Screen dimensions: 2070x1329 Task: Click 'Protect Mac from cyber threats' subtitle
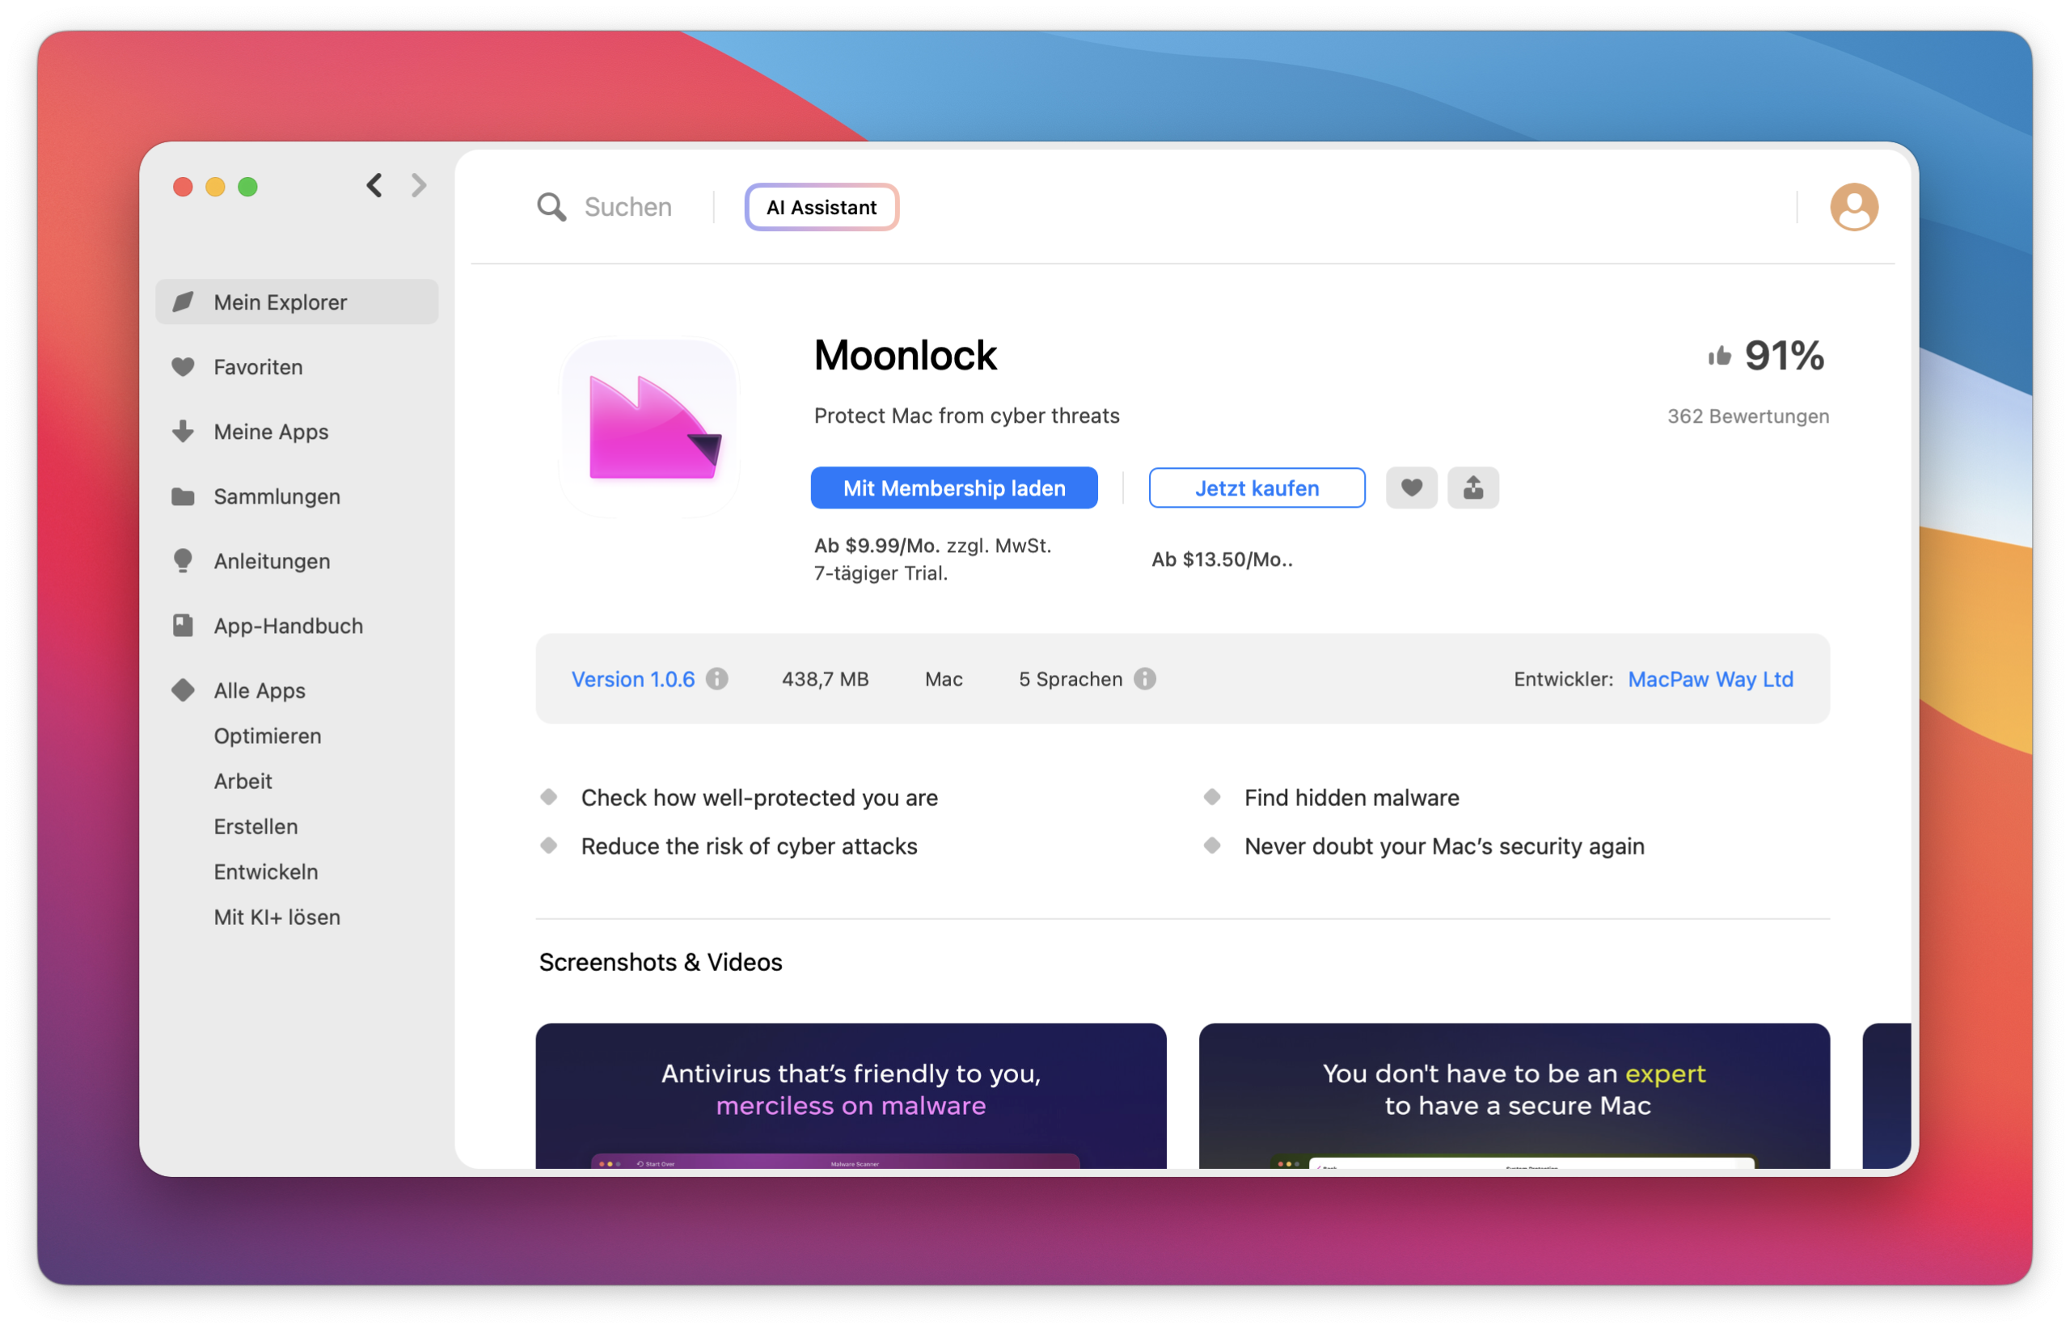[x=967, y=416]
